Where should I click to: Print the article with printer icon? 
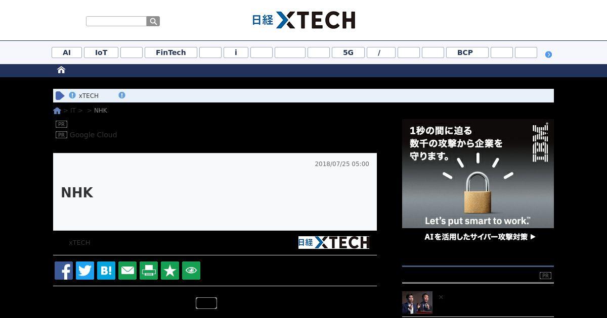(149, 271)
